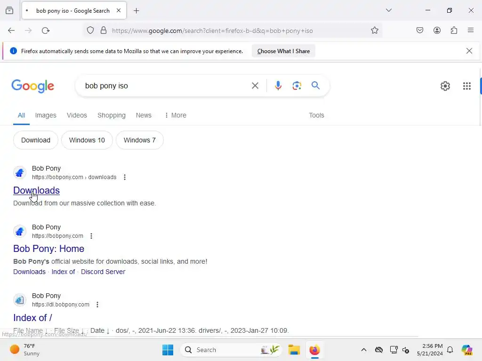
Task: Bookmark this page with the star icon
Action: (374, 31)
